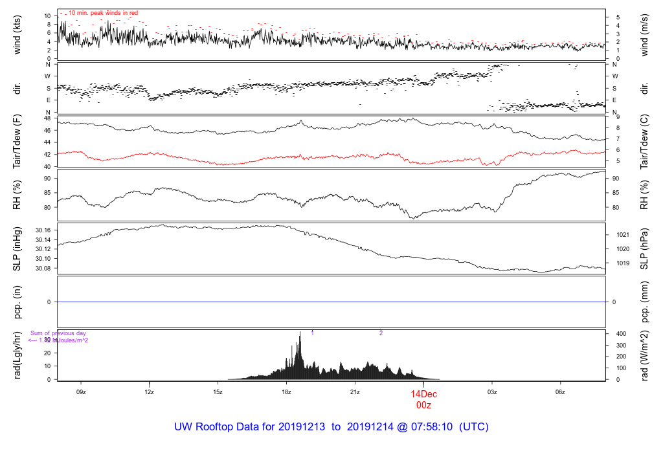
Task: Click the "pcp. (in)" axis label
Action: [17, 302]
